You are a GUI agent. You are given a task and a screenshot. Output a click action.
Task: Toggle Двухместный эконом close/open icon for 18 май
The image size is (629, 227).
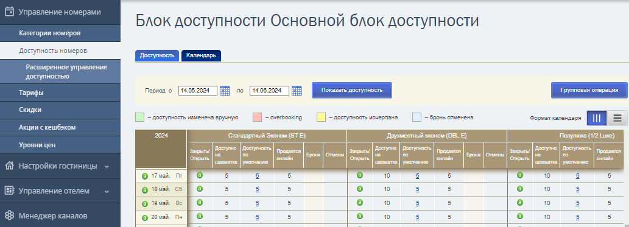tap(360, 189)
